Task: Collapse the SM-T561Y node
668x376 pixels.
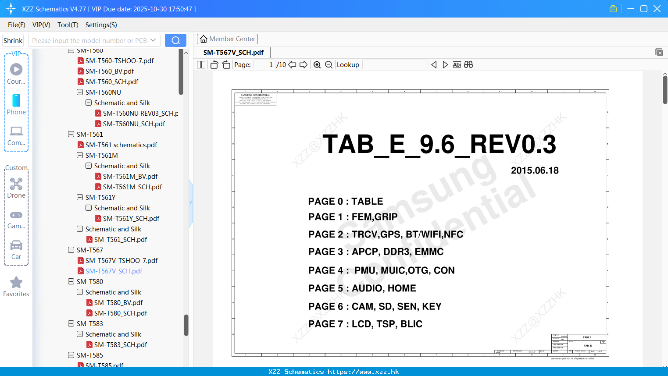Action: [80, 197]
